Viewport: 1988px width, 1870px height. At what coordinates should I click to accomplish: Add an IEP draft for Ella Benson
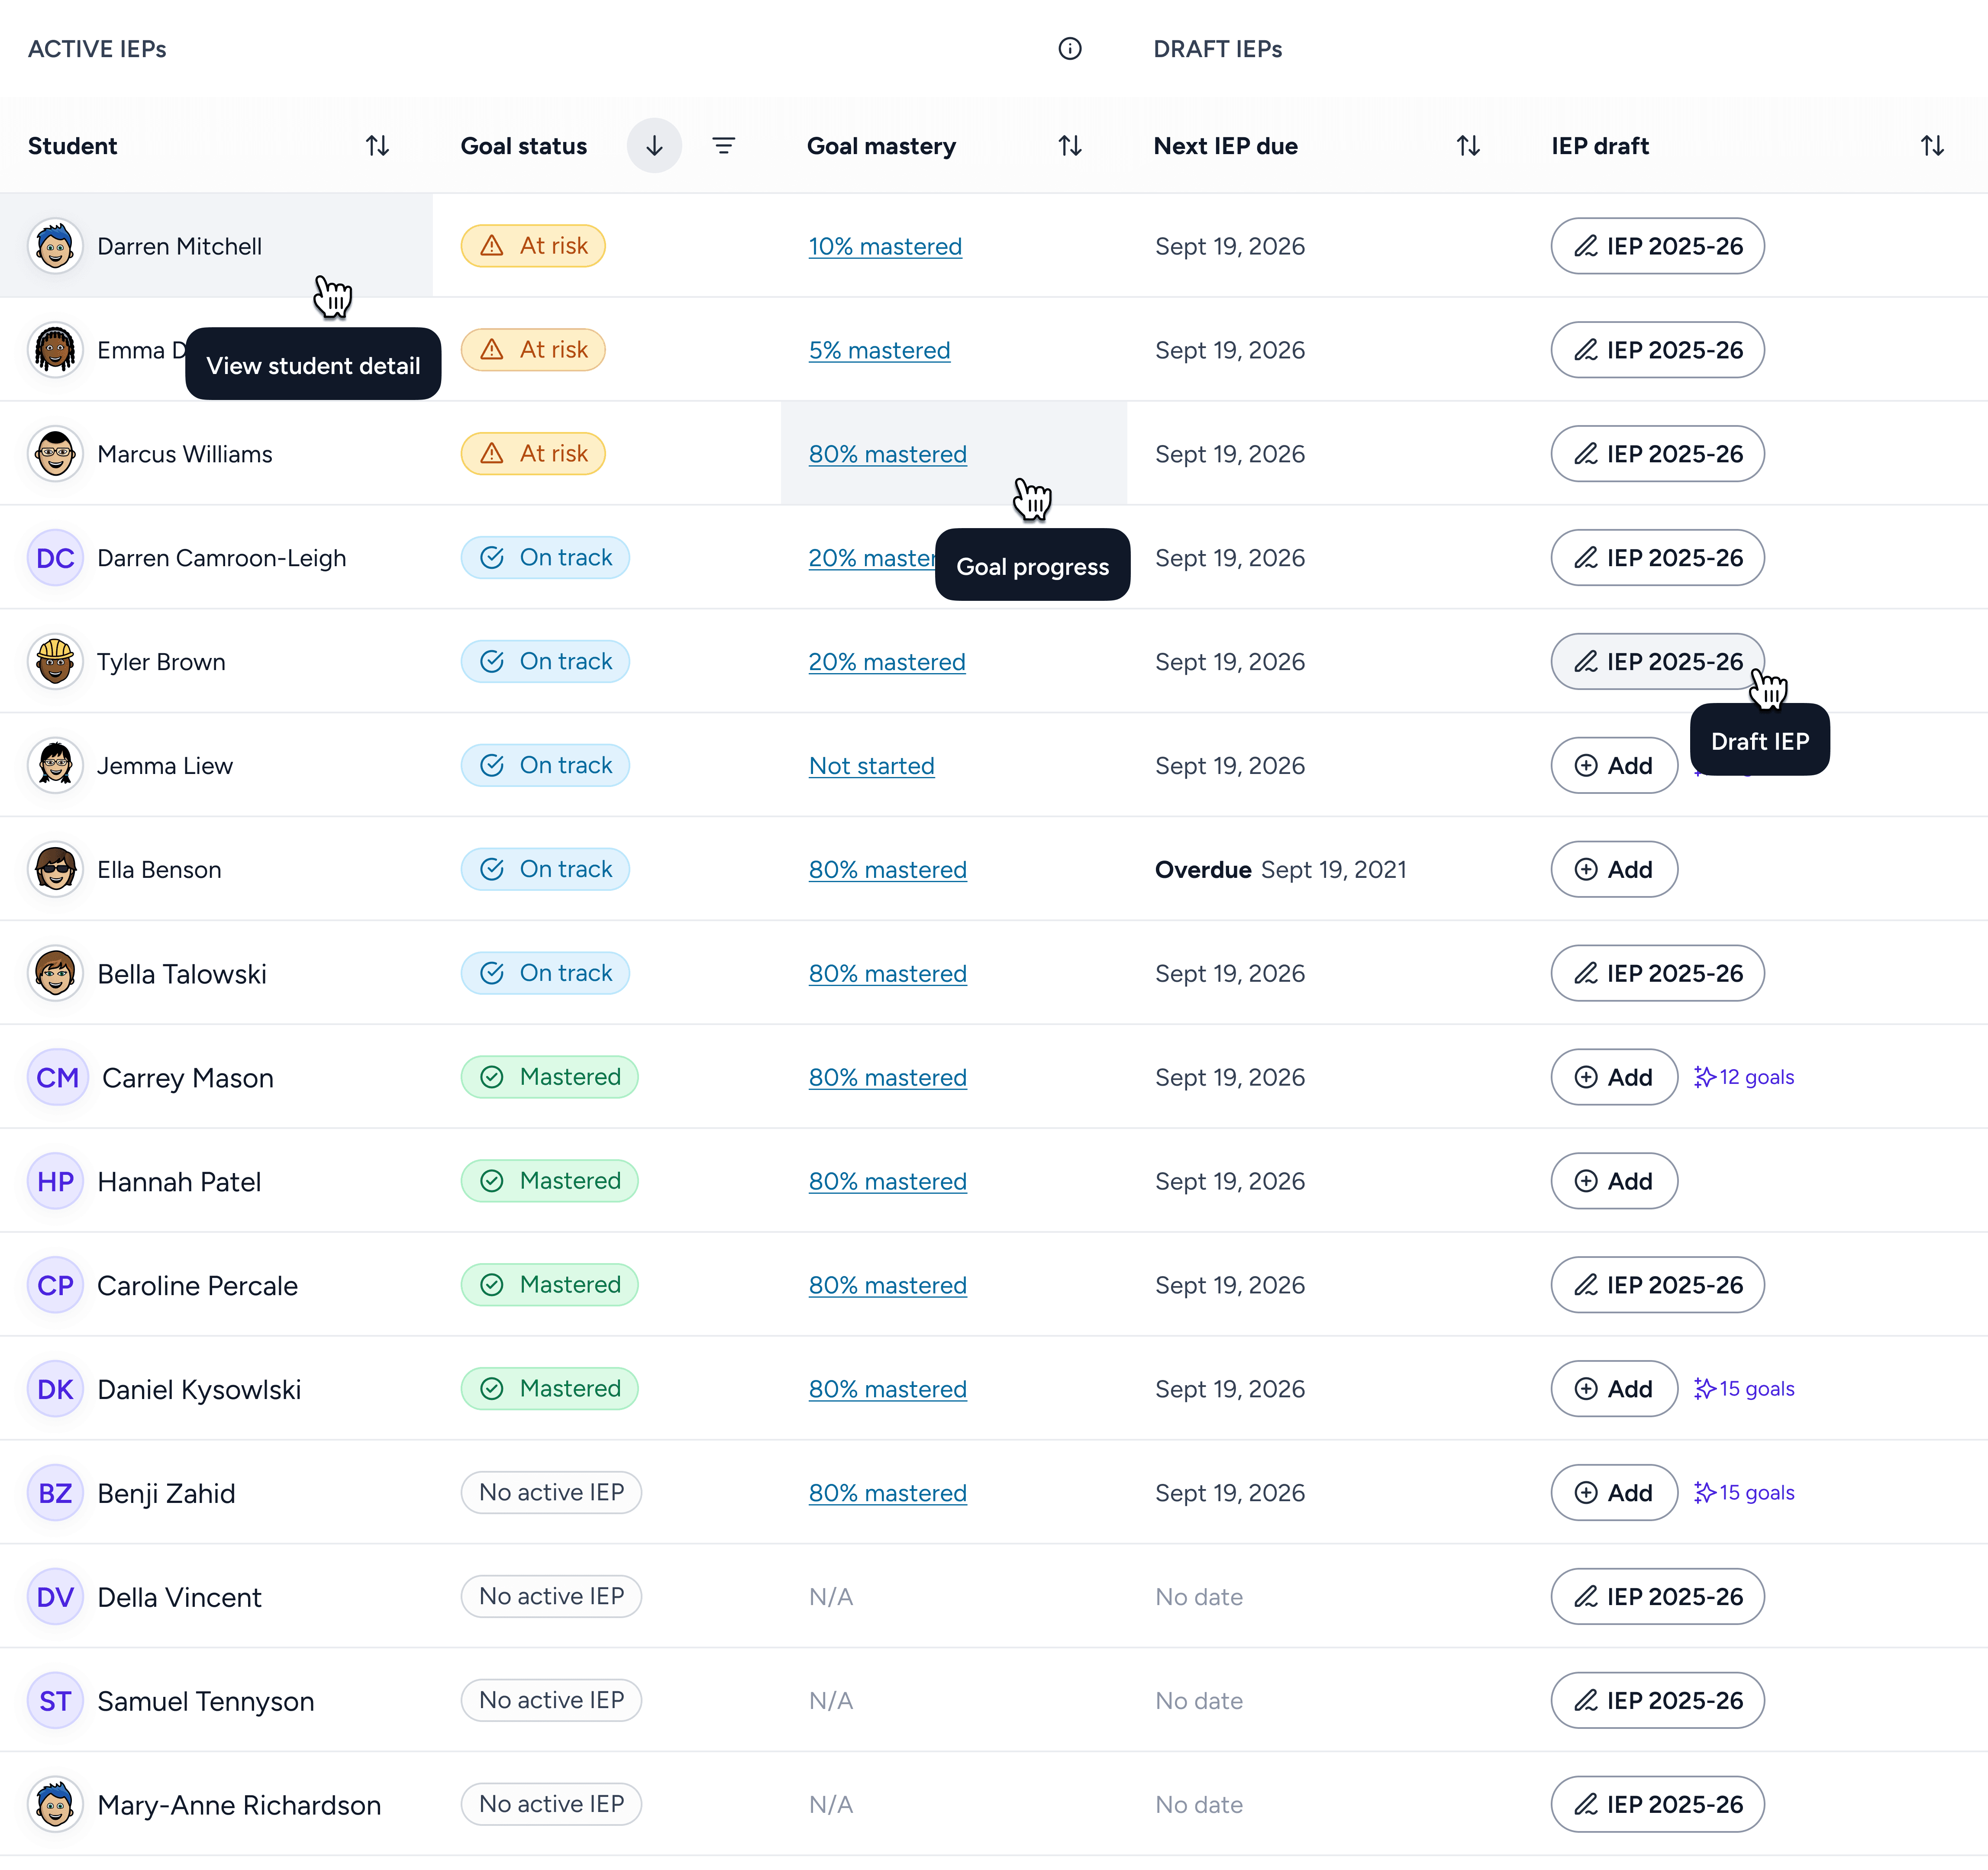pos(1613,870)
